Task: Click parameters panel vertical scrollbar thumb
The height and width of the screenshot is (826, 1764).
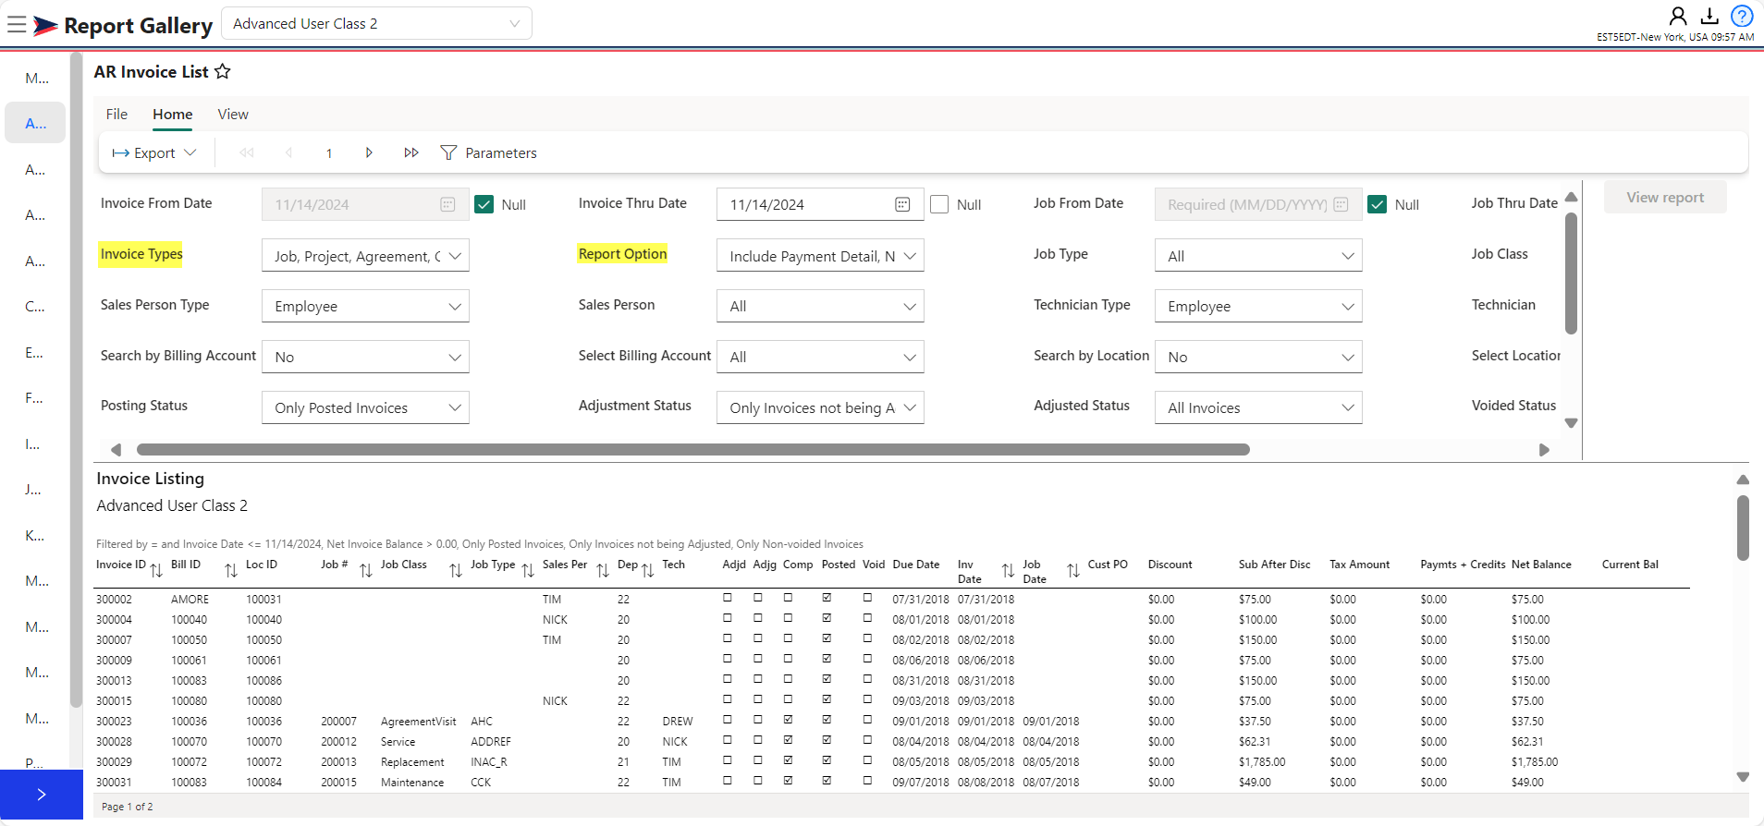Action: coord(1571,273)
